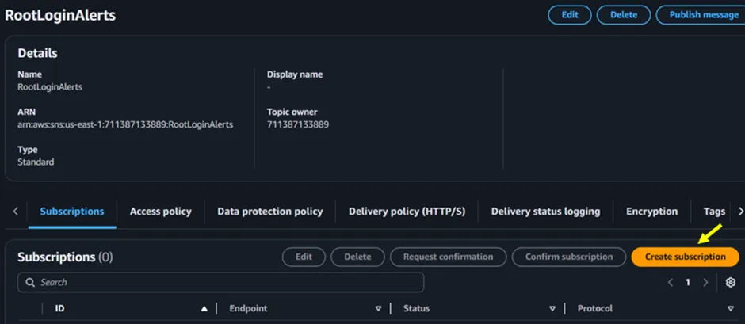Select page number 1 in pagination
745x324 pixels.
coord(687,283)
